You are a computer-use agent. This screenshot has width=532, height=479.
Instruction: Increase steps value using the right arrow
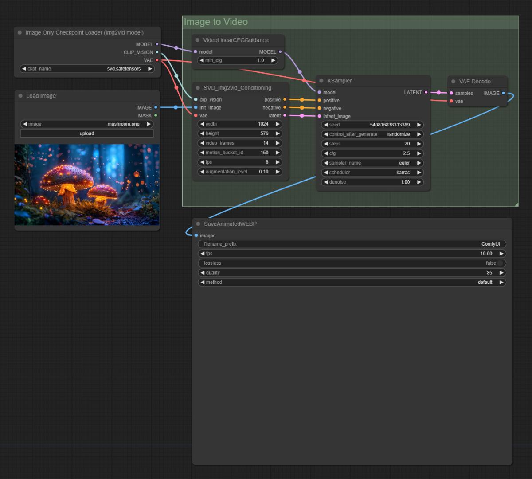(x=419, y=144)
